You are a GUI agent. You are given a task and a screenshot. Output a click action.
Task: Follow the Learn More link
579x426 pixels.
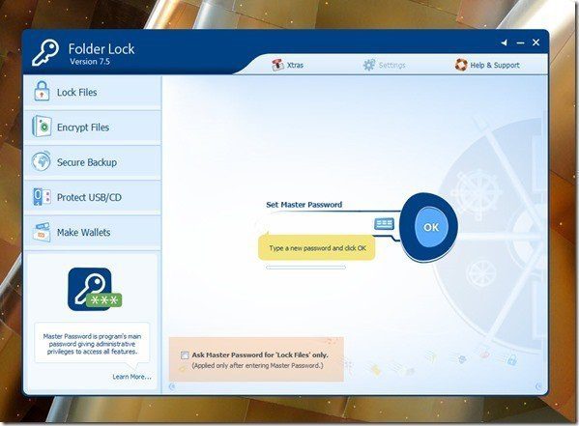131,377
